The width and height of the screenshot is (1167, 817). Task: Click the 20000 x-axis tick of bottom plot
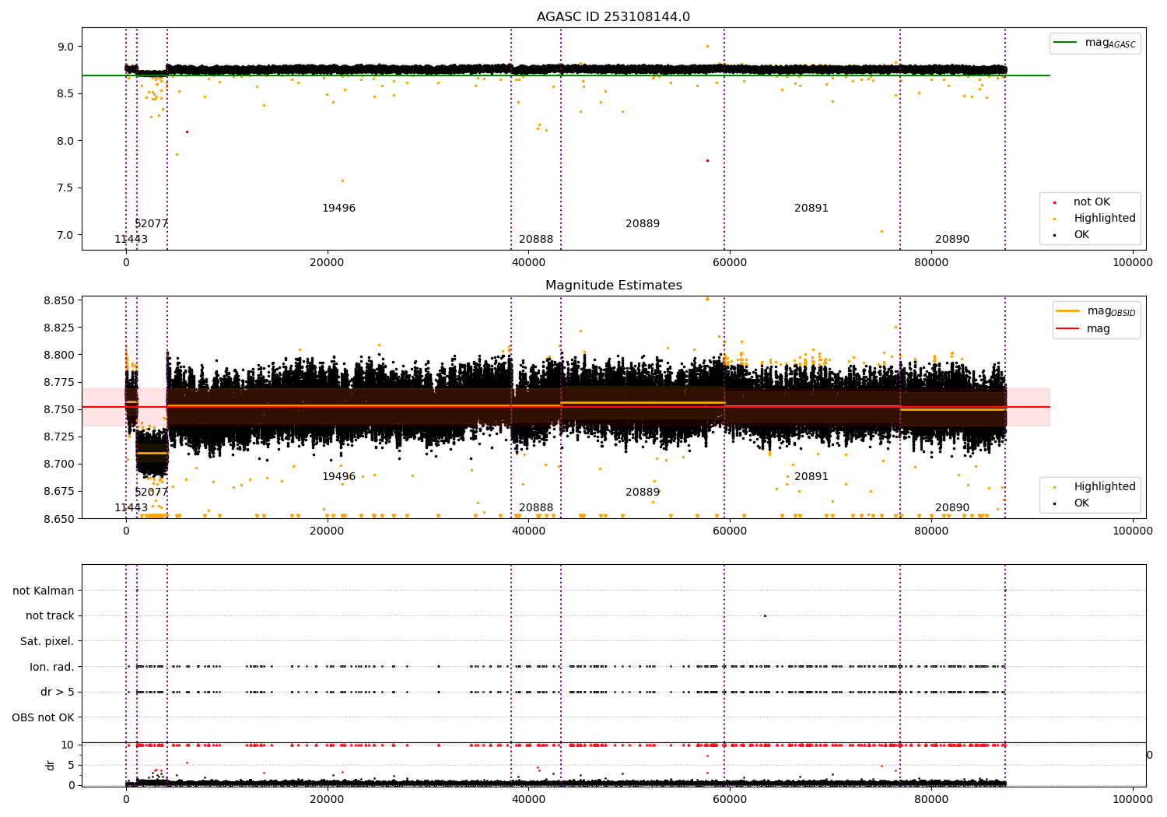point(328,798)
